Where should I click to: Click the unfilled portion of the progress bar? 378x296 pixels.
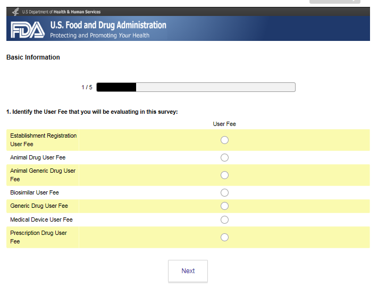point(215,87)
